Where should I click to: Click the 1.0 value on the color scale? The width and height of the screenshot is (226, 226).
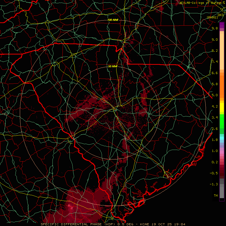(215, 151)
